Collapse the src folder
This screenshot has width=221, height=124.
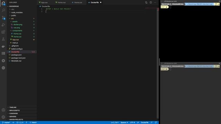click(12, 19)
